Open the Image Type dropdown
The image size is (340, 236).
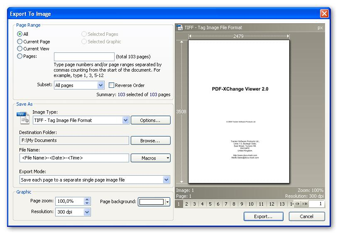(125, 120)
